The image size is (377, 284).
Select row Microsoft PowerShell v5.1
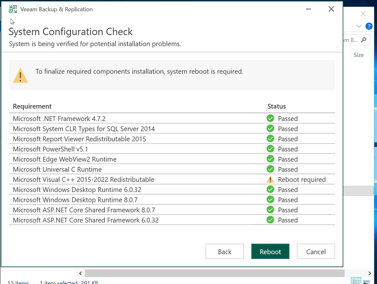(x=172, y=149)
